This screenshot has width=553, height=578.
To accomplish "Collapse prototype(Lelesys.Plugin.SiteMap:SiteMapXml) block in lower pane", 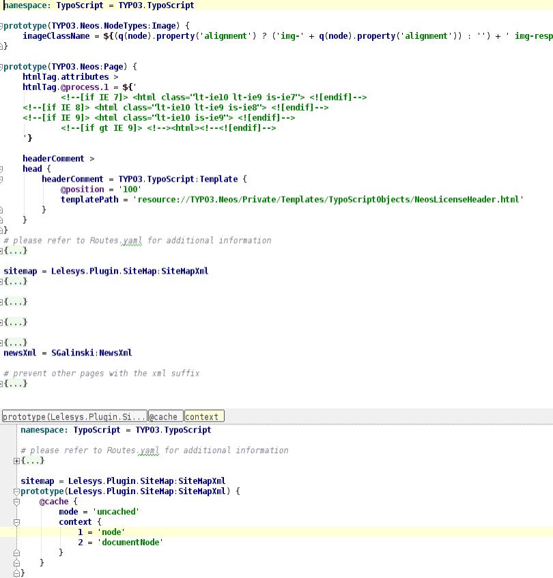I will click(16, 492).
